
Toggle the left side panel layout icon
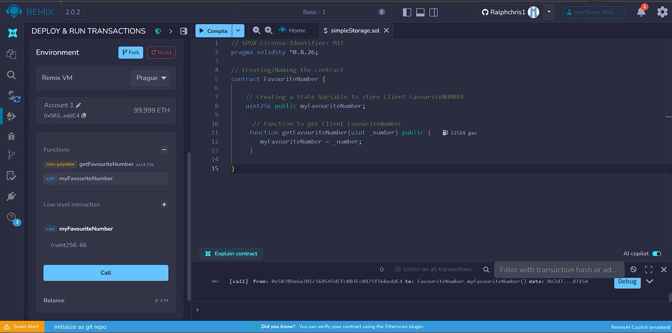(407, 12)
